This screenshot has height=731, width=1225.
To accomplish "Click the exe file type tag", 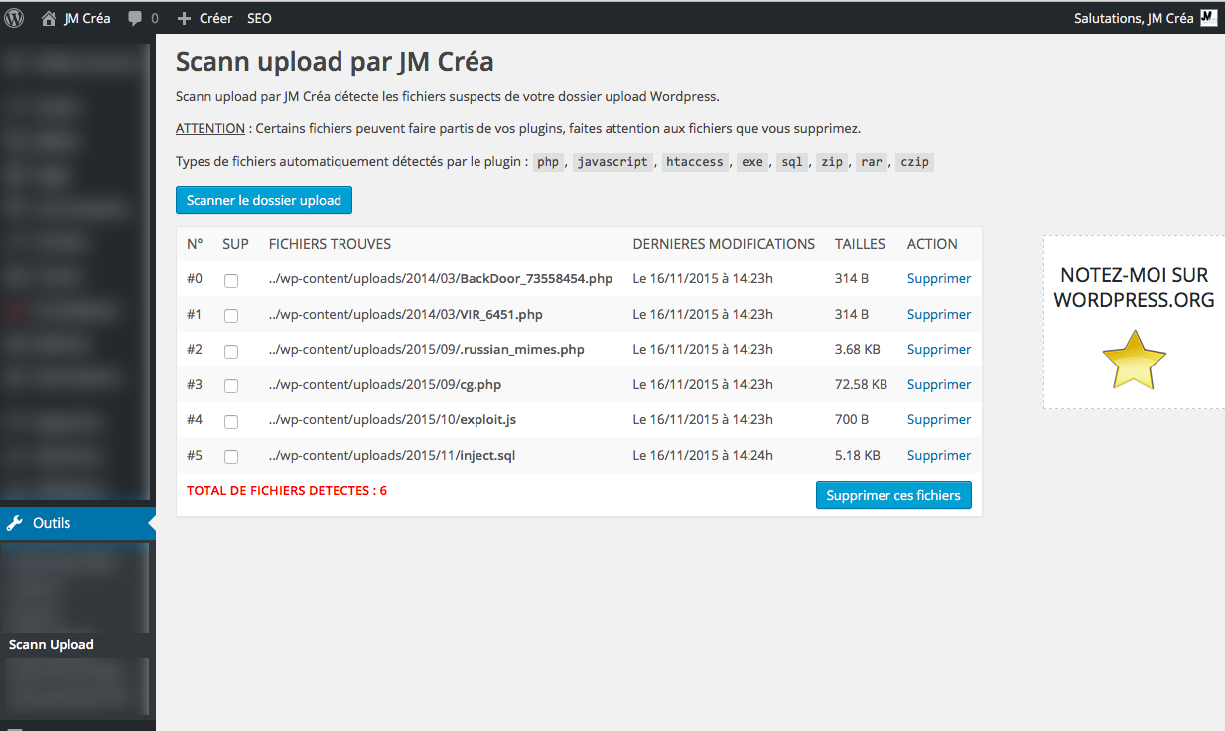I will point(752,162).
